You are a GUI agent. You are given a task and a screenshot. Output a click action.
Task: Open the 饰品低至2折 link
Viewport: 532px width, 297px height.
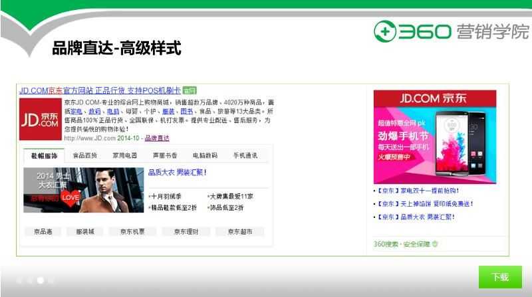[x=225, y=207]
